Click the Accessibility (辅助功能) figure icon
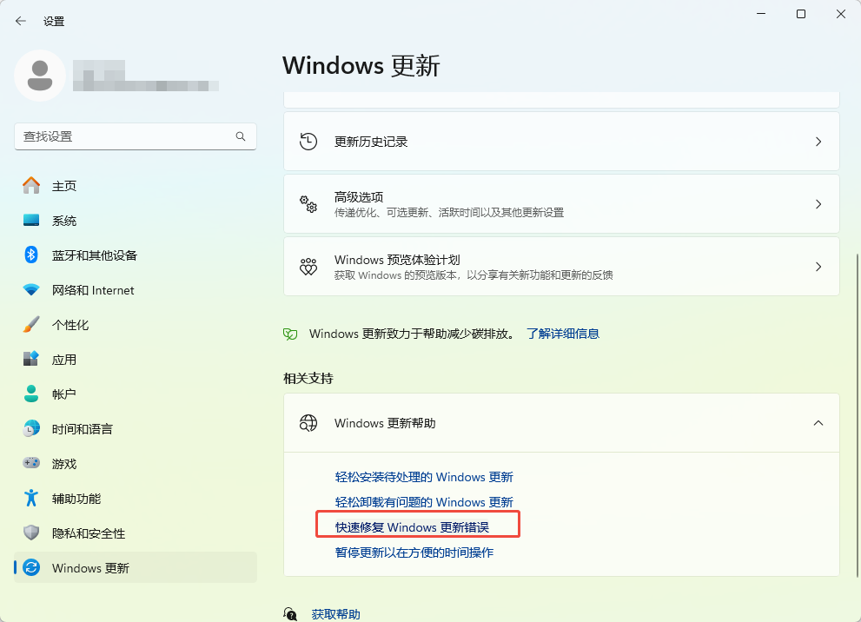 [31, 498]
